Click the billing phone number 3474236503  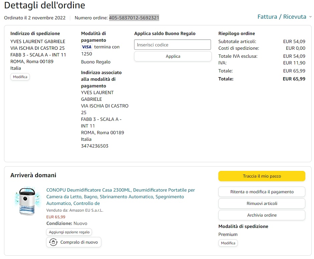tap(95, 146)
